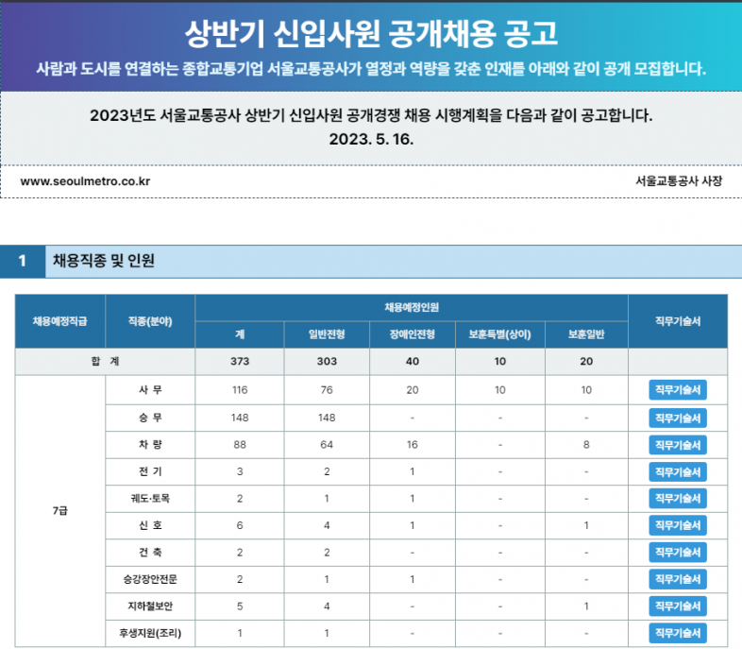
Task: Open 직무기술서 for 승무 row
Action: (x=678, y=418)
